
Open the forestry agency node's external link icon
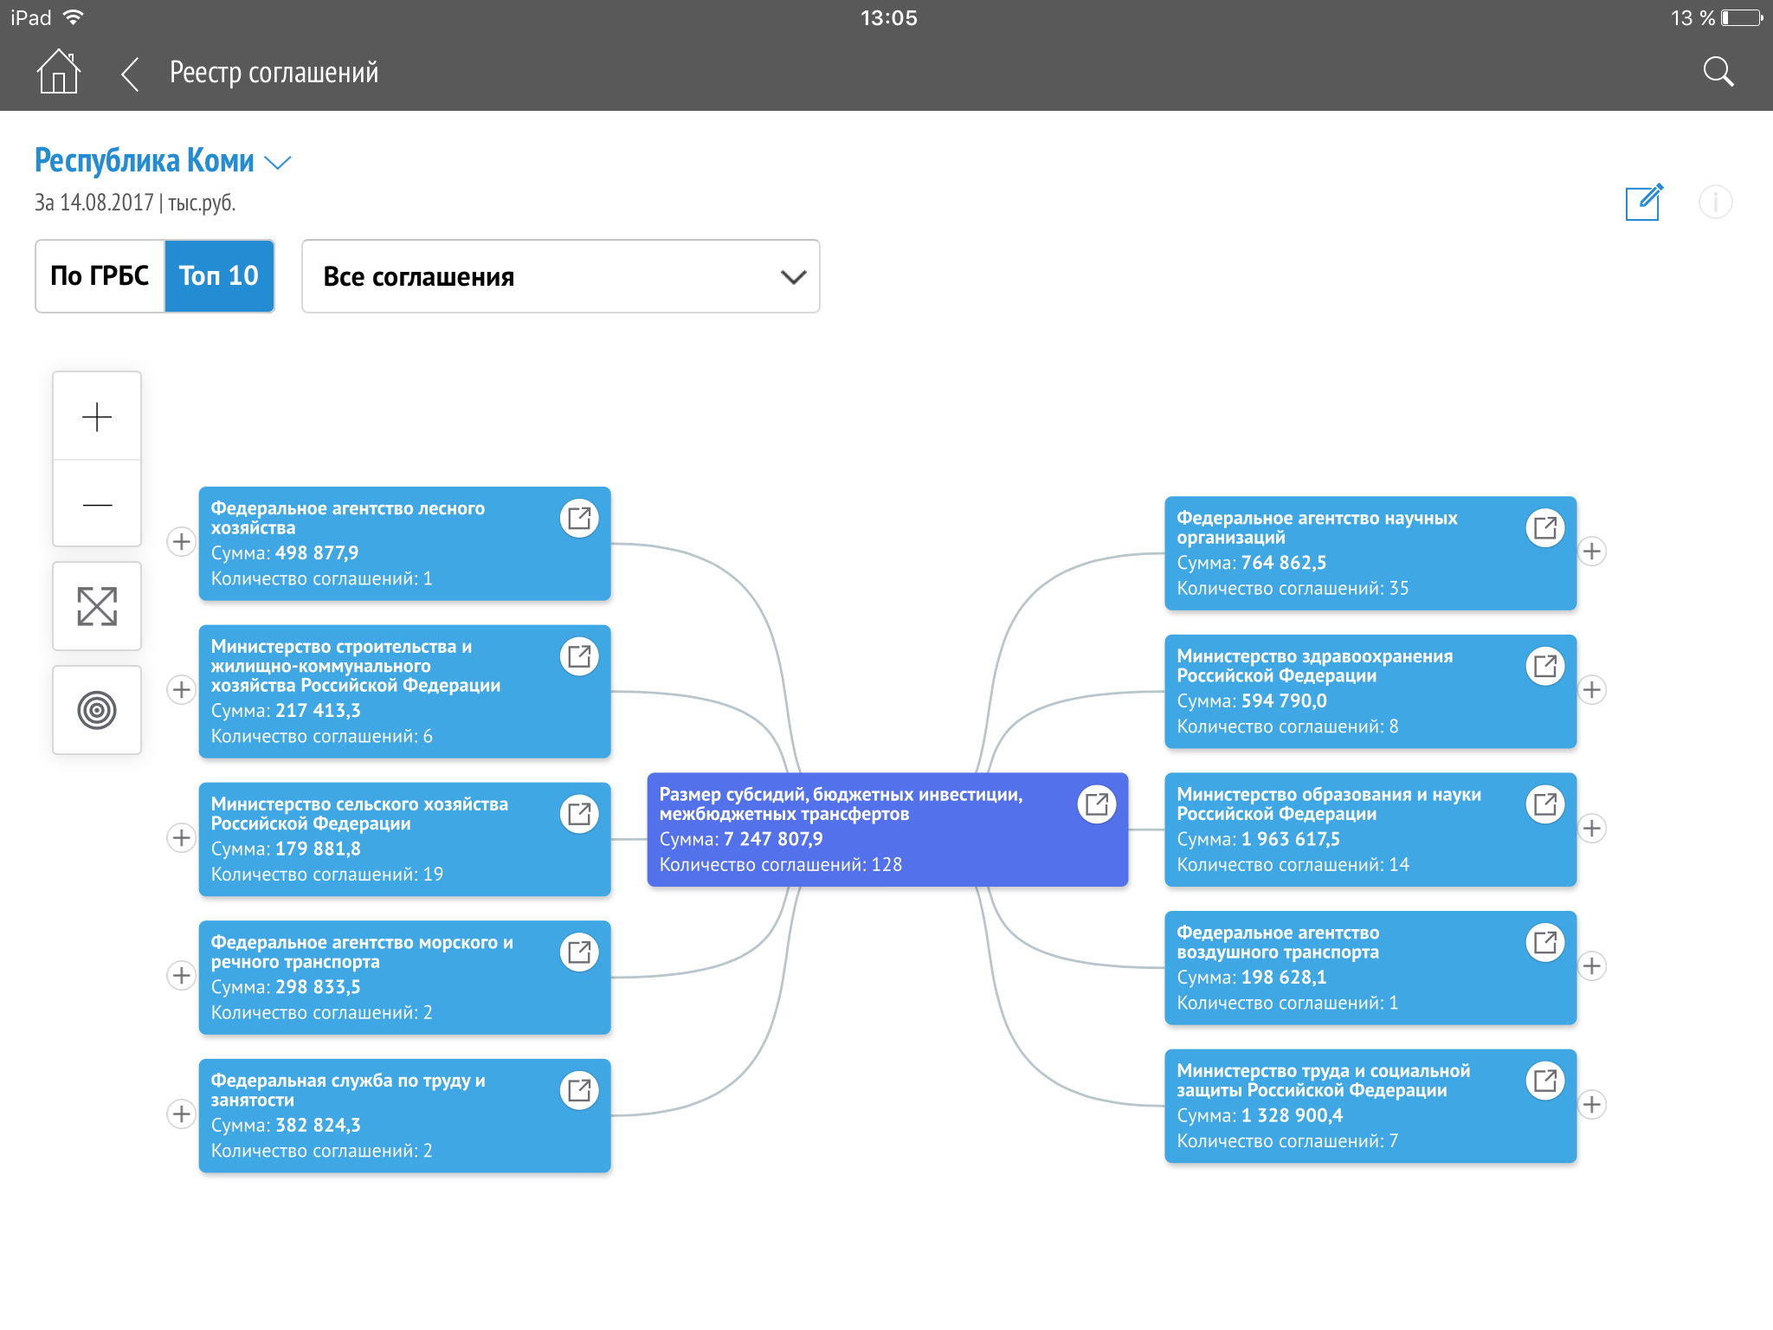coord(579,519)
